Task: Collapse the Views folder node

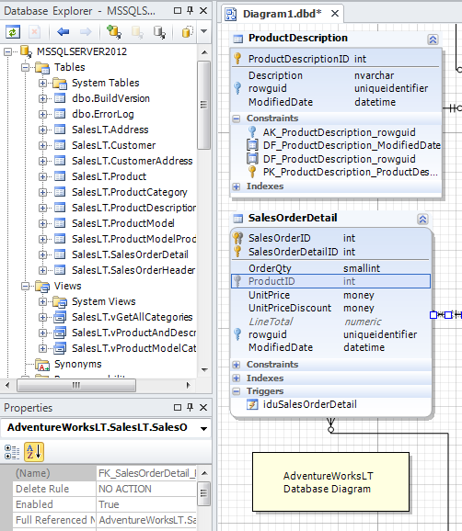Action: (25, 286)
